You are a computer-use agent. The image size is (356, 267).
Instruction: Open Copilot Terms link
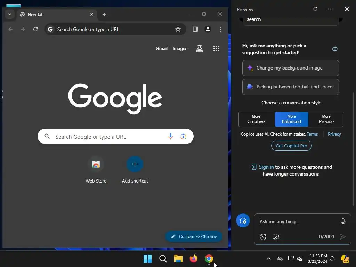pos(313,134)
